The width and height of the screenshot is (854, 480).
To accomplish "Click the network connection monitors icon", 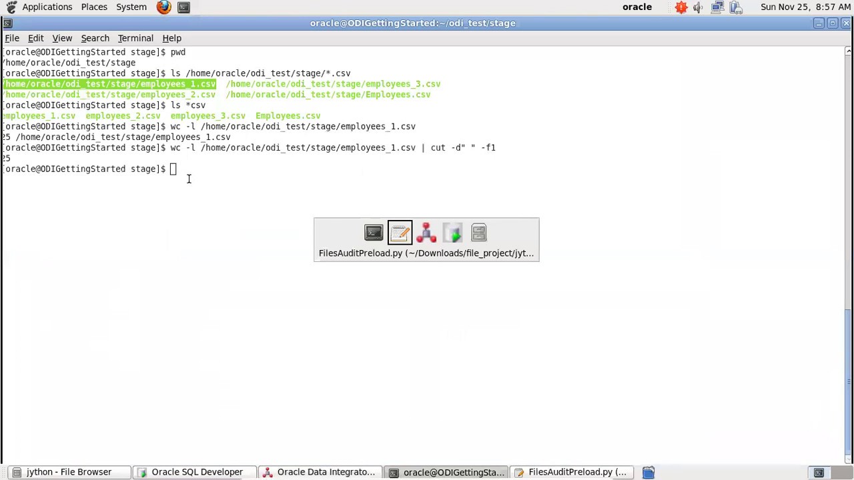I will 717,7.
